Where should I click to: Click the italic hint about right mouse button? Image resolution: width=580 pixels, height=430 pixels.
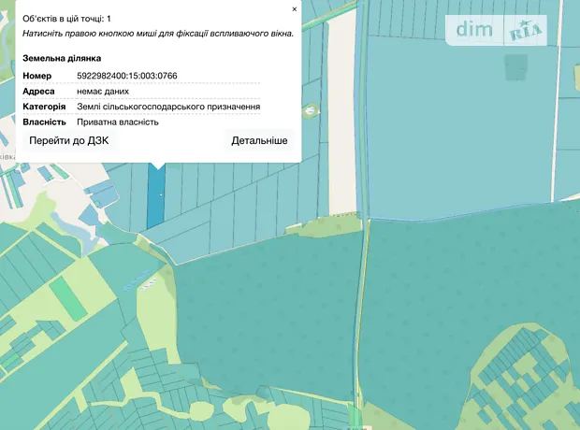(158, 33)
